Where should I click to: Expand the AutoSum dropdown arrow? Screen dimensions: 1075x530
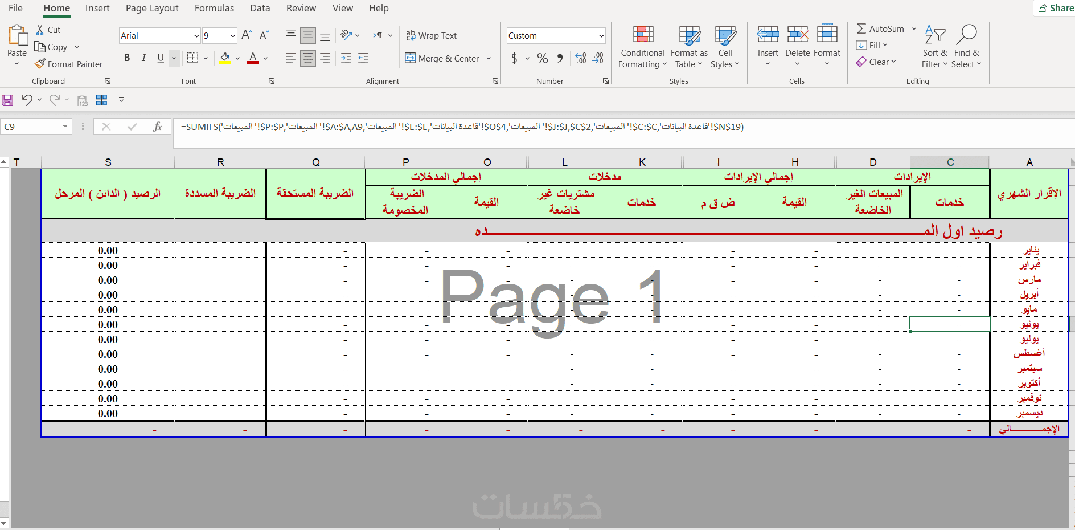(x=914, y=28)
